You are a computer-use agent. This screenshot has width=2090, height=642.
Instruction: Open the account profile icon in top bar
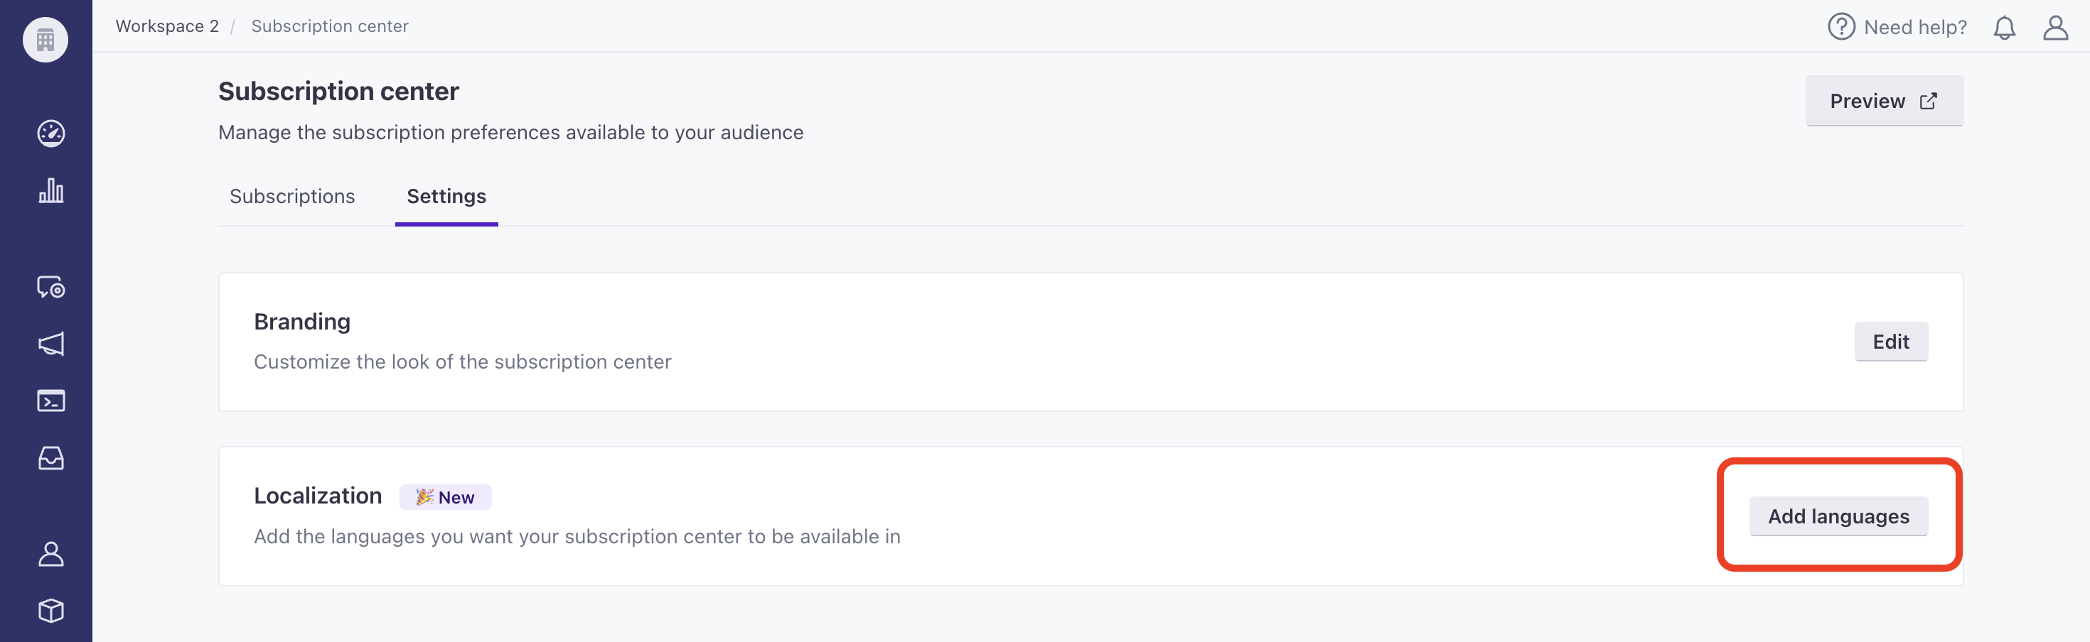[2054, 28]
